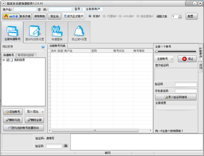Click the 帐号等级 column header

coord(143,51)
